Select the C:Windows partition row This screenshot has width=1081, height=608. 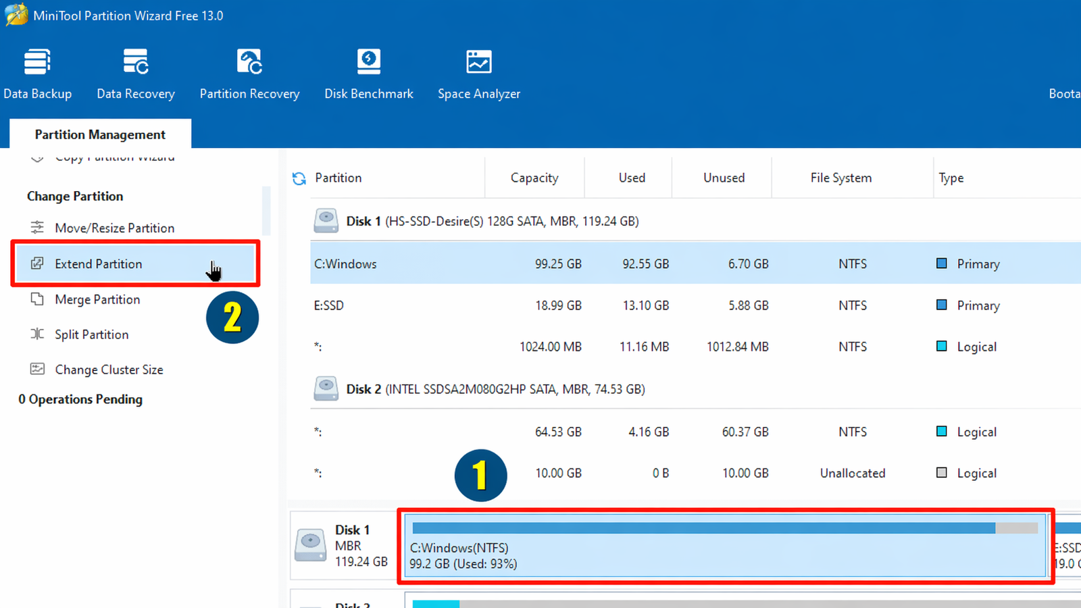click(x=696, y=263)
